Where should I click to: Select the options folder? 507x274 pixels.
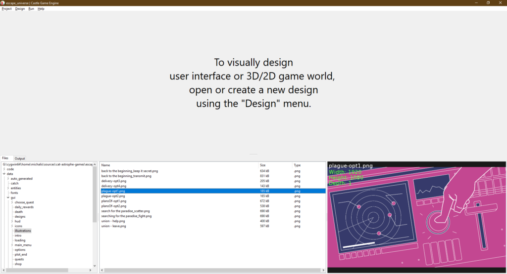[20, 250]
